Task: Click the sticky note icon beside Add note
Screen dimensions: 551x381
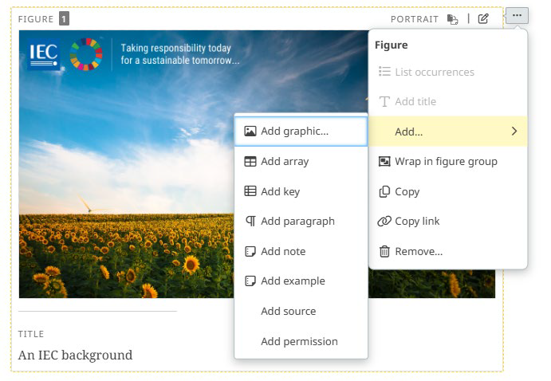Action: click(250, 251)
